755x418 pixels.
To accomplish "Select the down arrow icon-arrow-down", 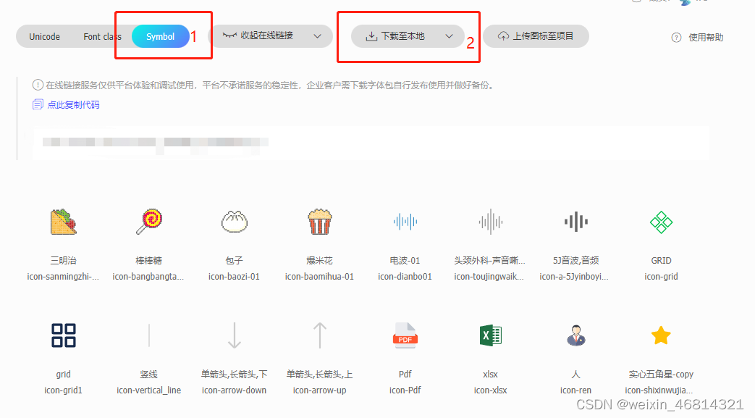I will click(234, 335).
